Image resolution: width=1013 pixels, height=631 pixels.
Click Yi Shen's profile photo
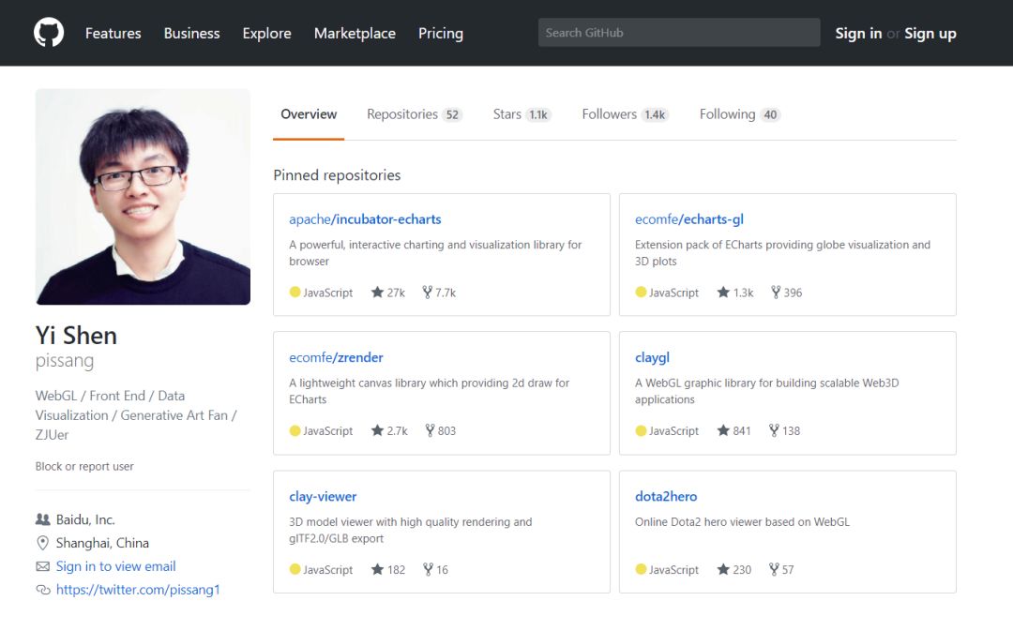pos(143,196)
